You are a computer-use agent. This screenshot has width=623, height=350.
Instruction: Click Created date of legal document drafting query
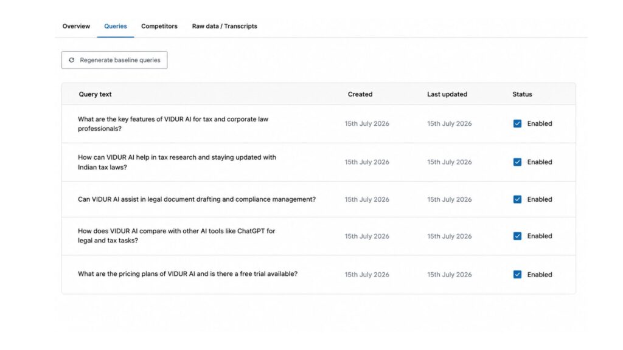pyautogui.click(x=367, y=199)
